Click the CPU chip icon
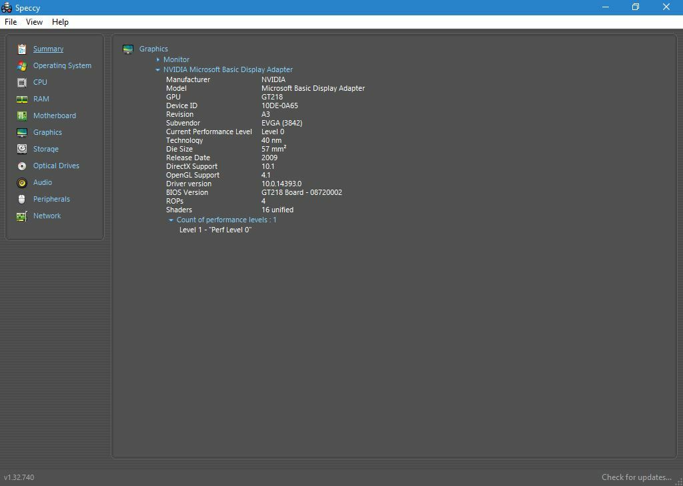Image resolution: width=683 pixels, height=486 pixels. click(x=22, y=82)
